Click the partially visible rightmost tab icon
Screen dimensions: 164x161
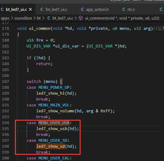161,9
